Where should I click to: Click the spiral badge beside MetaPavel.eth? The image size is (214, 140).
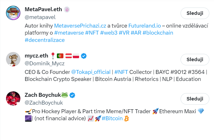(67, 10)
